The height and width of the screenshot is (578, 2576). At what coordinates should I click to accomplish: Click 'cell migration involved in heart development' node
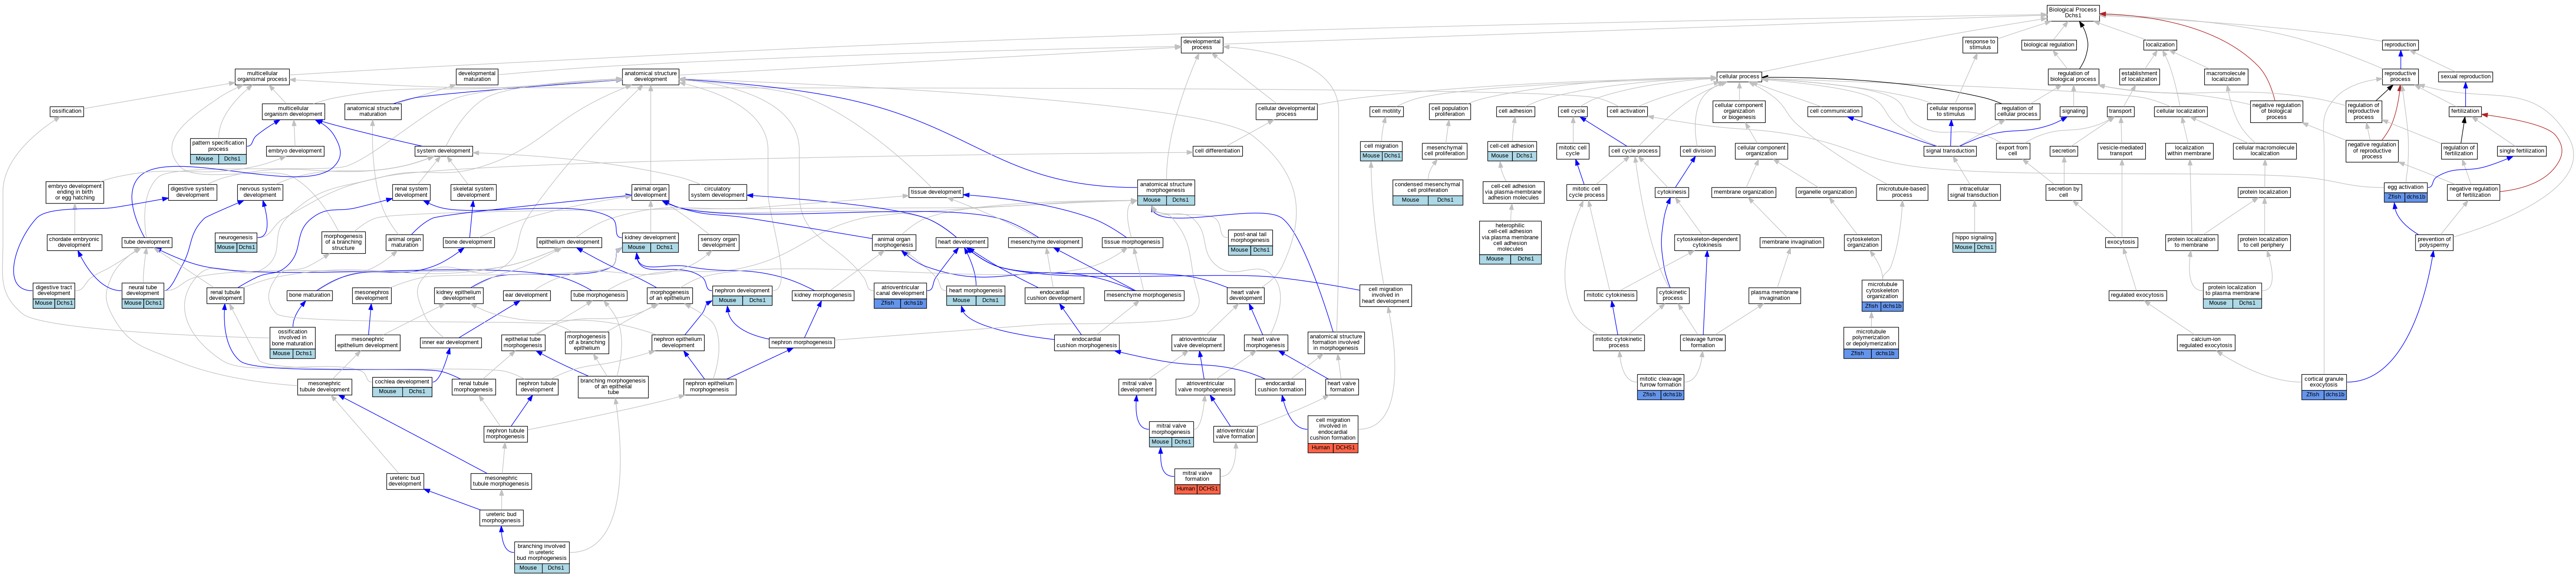click(1386, 295)
